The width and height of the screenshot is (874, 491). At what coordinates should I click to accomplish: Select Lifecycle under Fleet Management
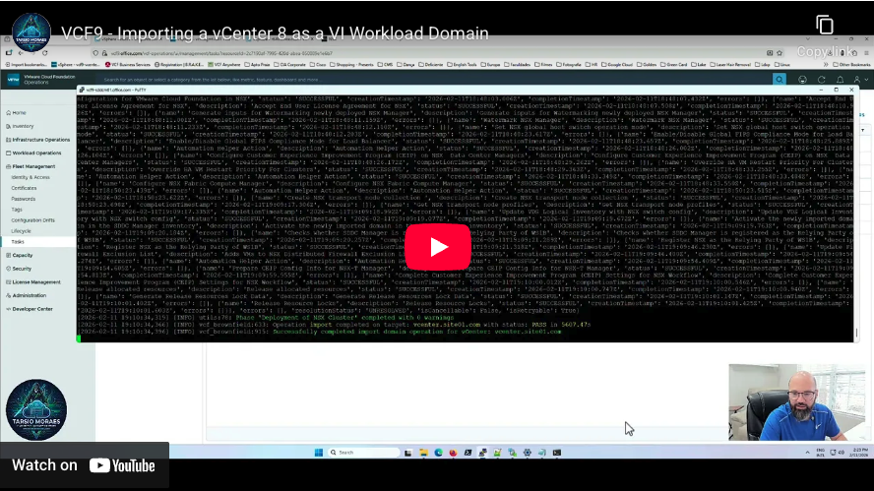pyautogui.click(x=22, y=231)
